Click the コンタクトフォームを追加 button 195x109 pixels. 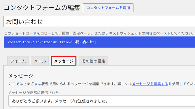108,8
